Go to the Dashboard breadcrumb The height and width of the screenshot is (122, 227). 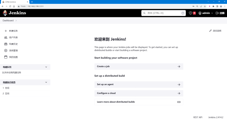click(8, 21)
